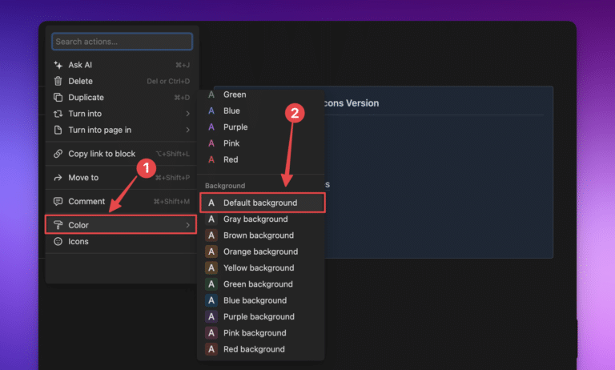Choose the Red background swatch

[211, 349]
